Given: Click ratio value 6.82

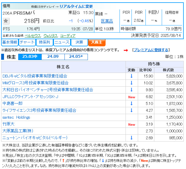Looking at the screenshot, I should click(149, 97).
